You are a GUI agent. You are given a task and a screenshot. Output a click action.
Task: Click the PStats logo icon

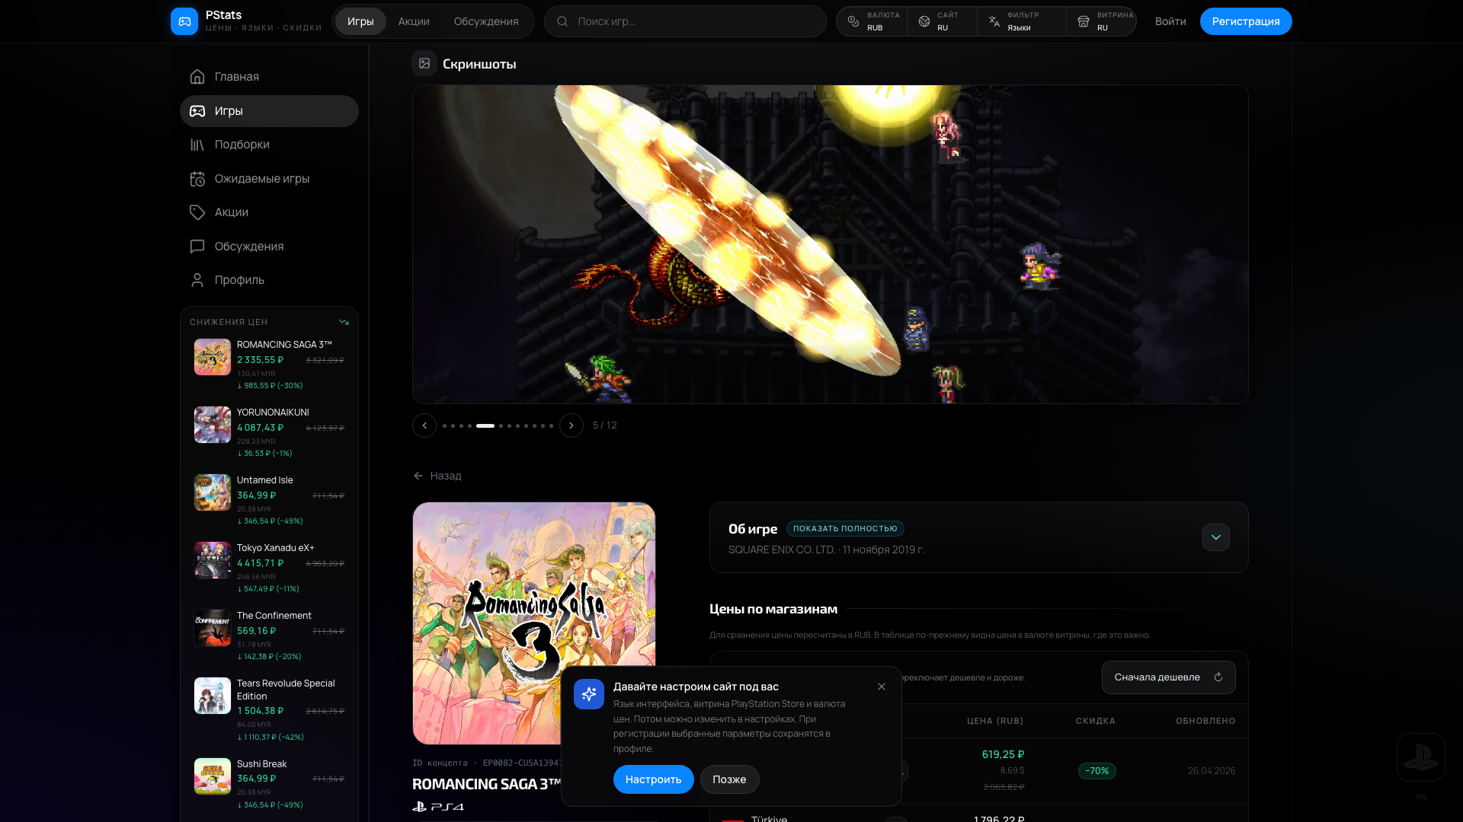tap(184, 21)
